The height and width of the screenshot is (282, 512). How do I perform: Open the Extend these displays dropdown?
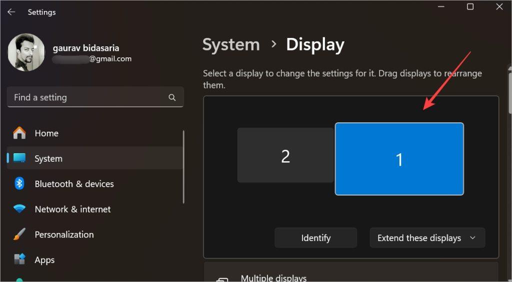pos(427,238)
